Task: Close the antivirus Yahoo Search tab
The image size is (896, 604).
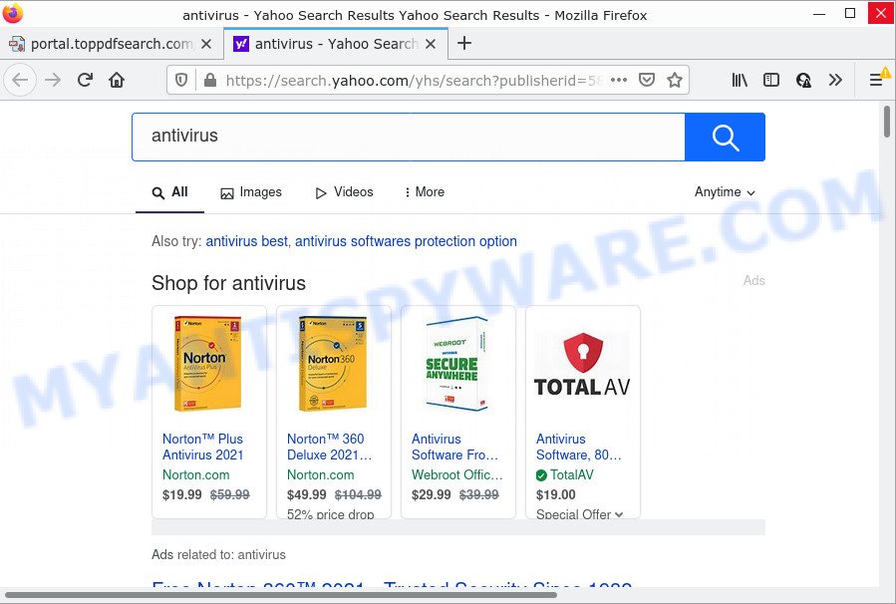Action: click(x=431, y=44)
